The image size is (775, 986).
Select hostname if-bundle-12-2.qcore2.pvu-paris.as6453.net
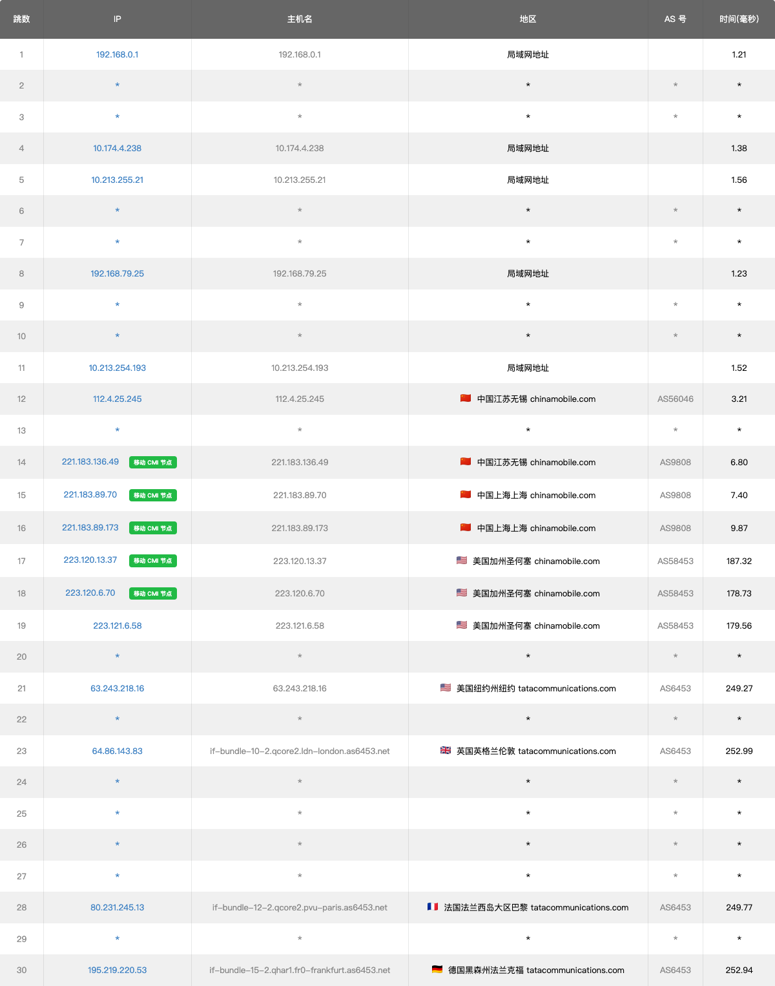click(x=300, y=908)
